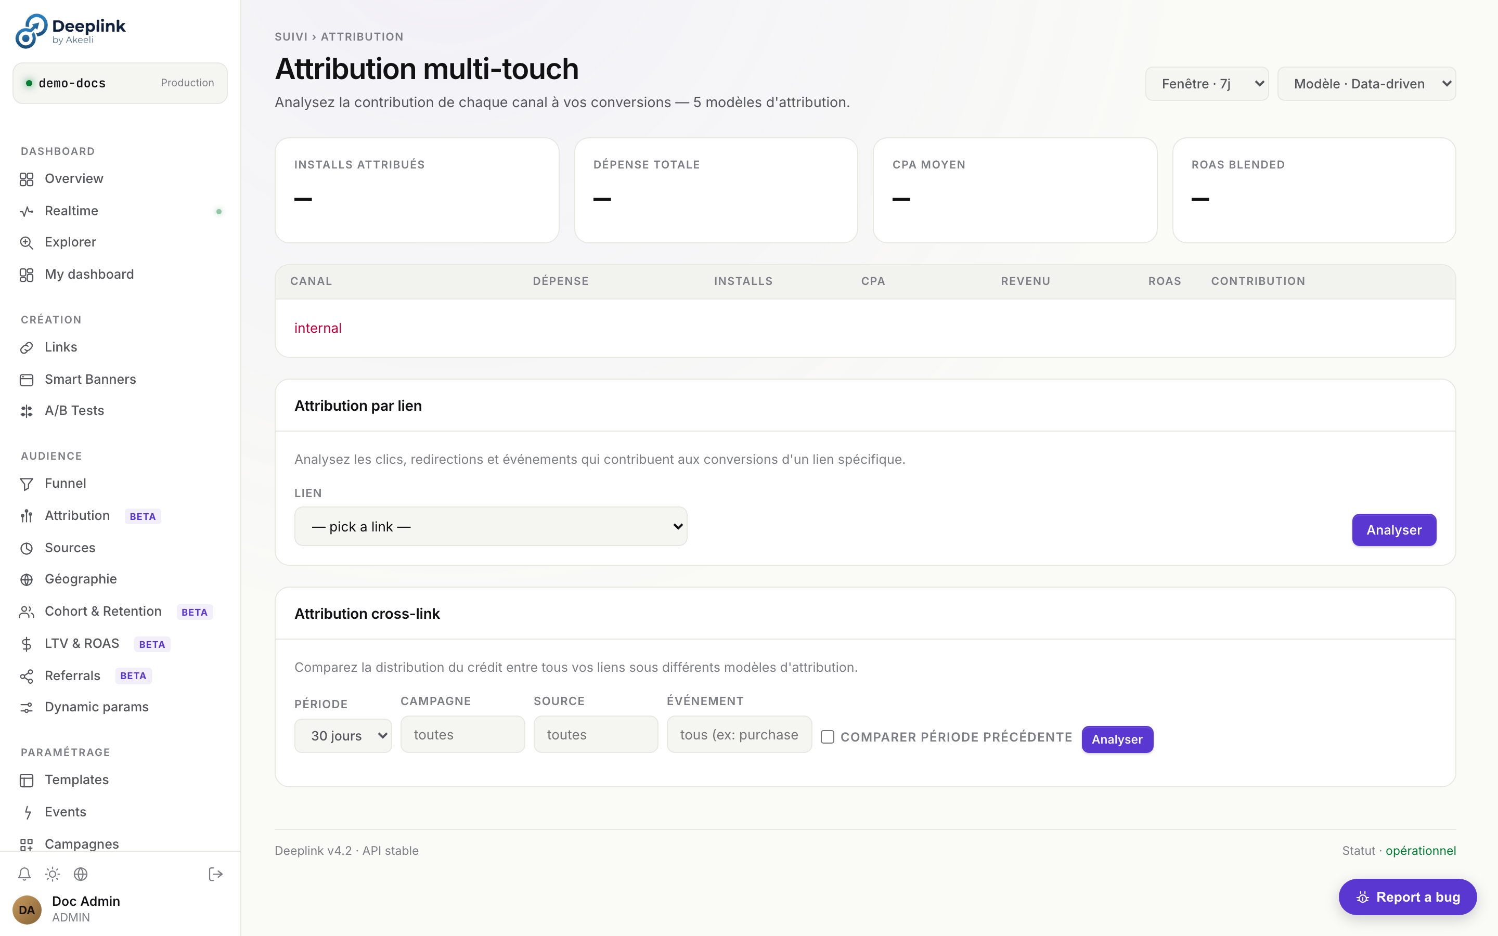
Task: Open Sources menu item
Action: coord(120,548)
